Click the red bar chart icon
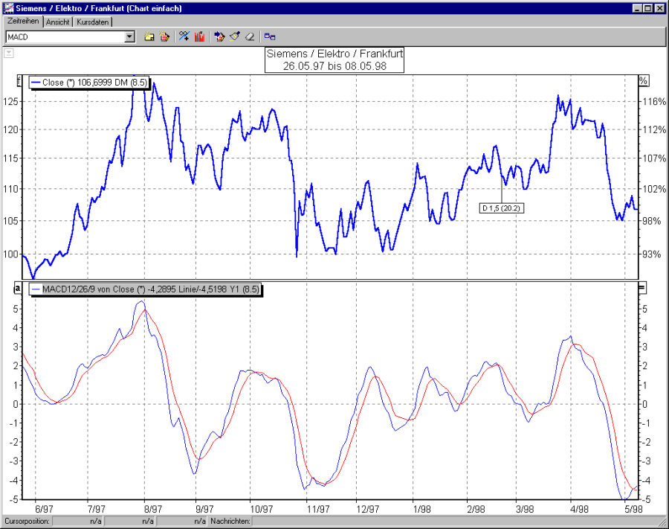669x529 pixels. tap(199, 36)
